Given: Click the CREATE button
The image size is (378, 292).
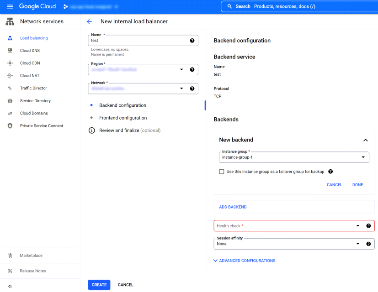Looking at the screenshot, I should point(99,284).
